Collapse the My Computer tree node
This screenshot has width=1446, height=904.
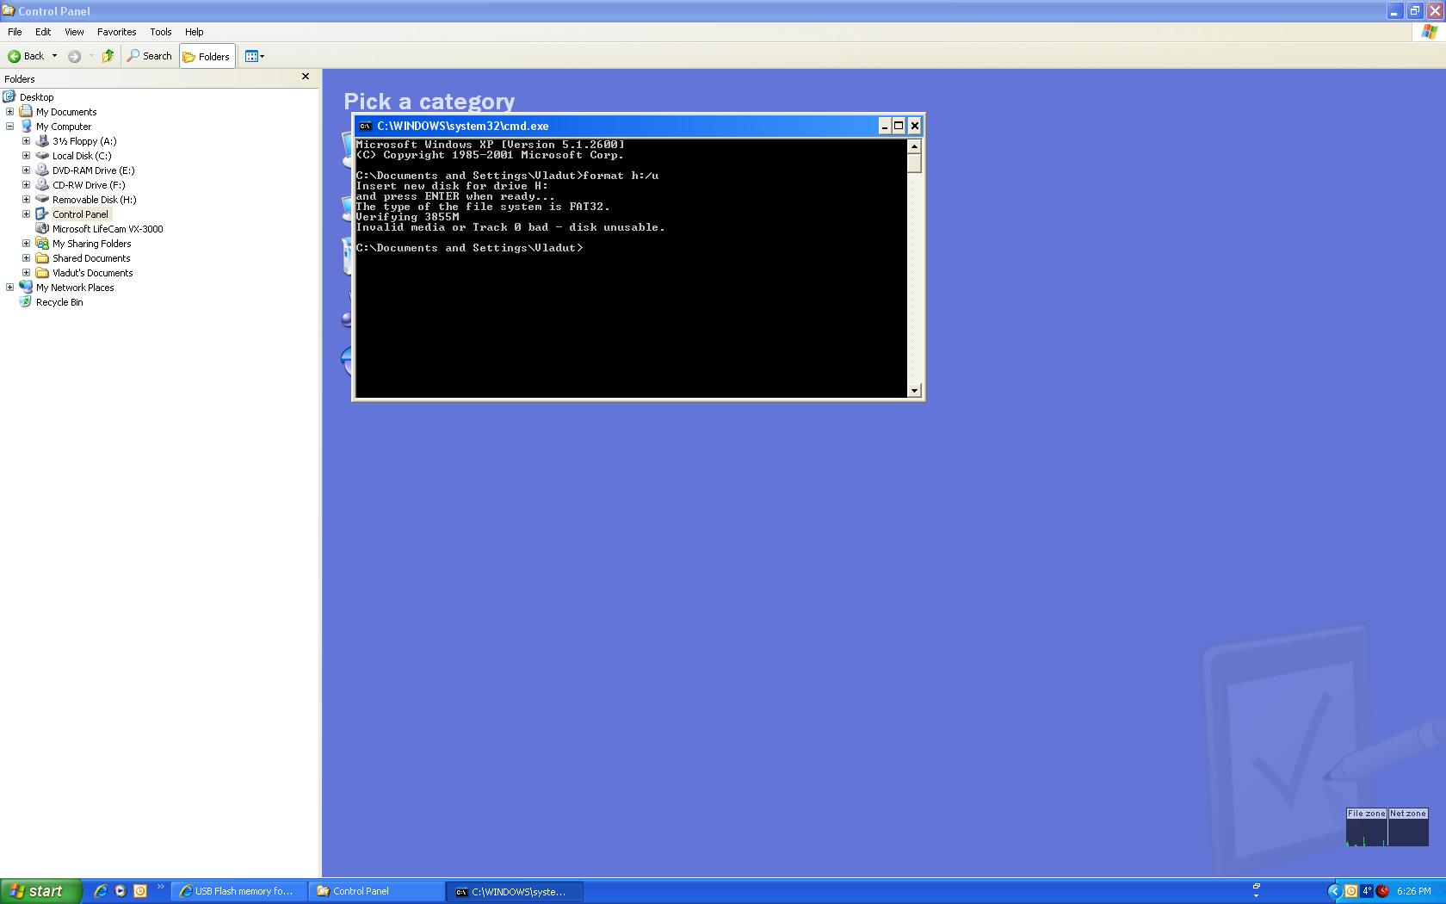click(10, 126)
